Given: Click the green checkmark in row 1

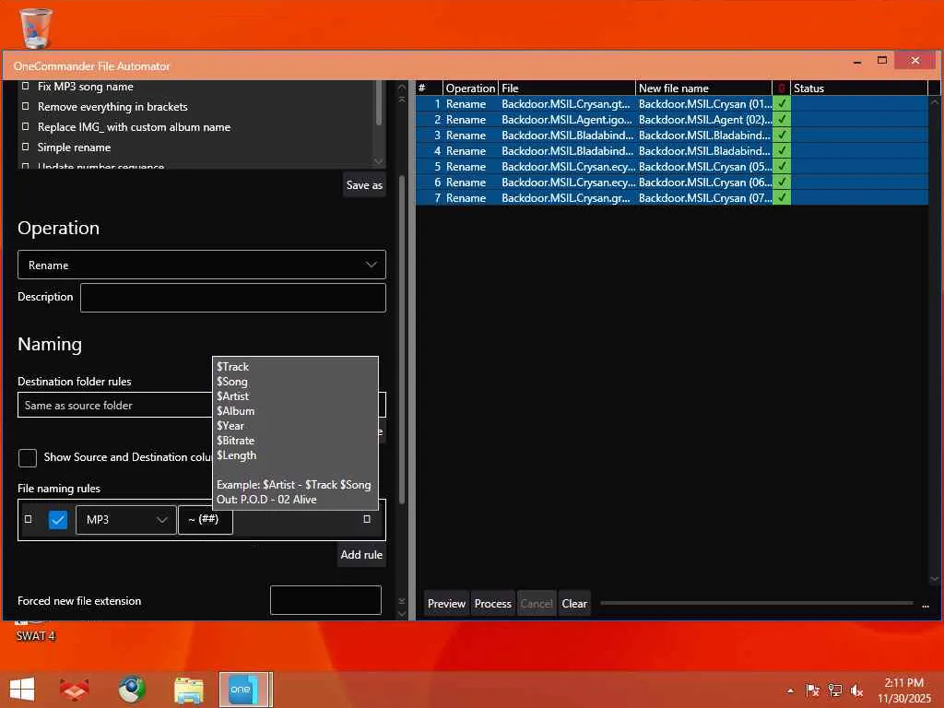Looking at the screenshot, I should point(782,103).
